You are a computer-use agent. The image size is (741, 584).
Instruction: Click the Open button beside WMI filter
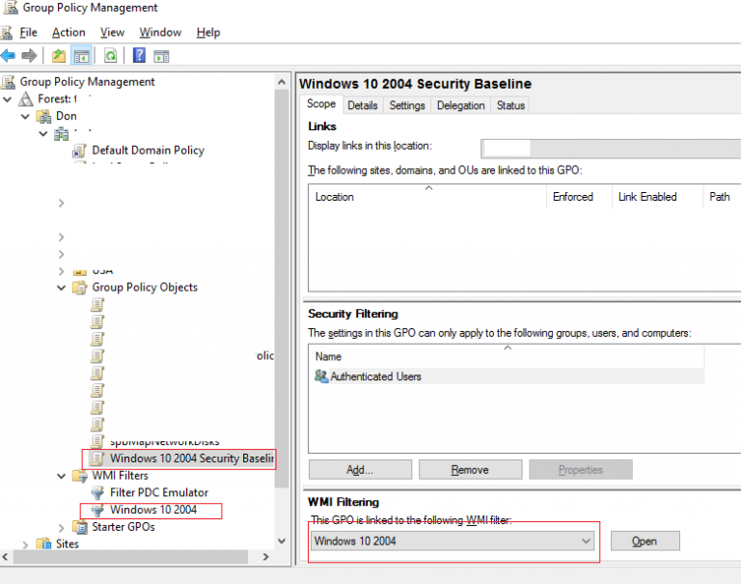[x=645, y=541]
